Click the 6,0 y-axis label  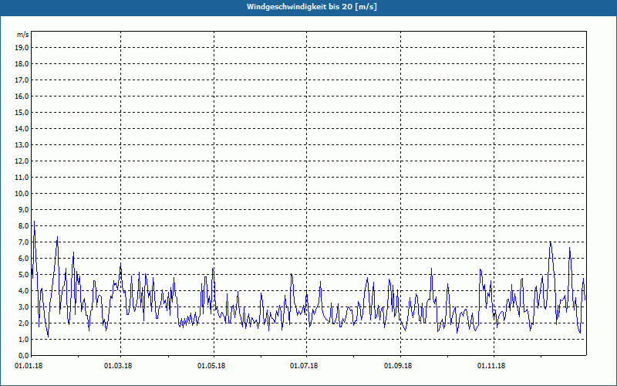pyautogui.click(x=23, y=258)
